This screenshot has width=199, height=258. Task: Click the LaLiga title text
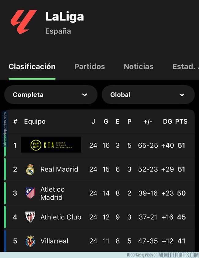tap(64, 17)
